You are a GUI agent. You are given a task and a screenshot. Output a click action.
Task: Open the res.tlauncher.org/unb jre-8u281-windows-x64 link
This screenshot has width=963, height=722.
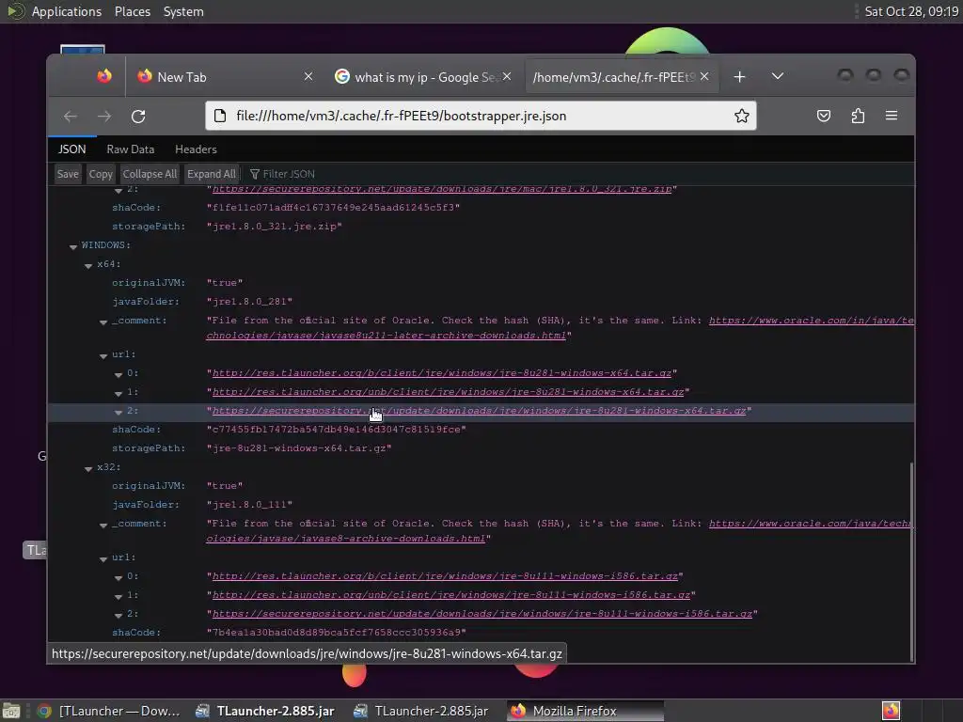pos(448,392)
